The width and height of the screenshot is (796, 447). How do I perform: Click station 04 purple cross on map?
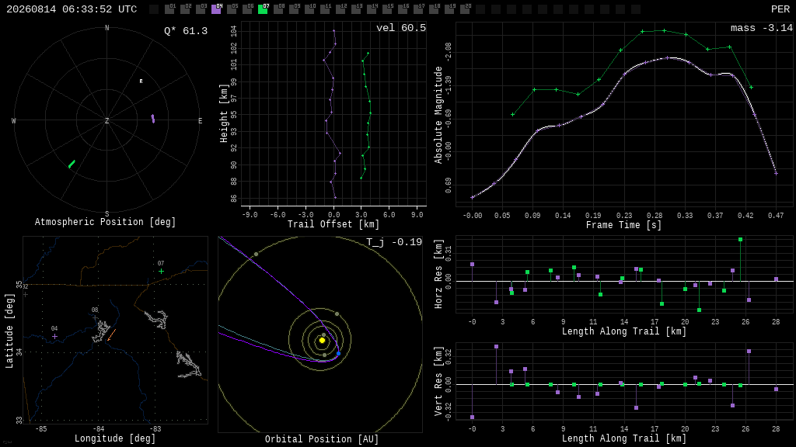(x=55, y=337)
